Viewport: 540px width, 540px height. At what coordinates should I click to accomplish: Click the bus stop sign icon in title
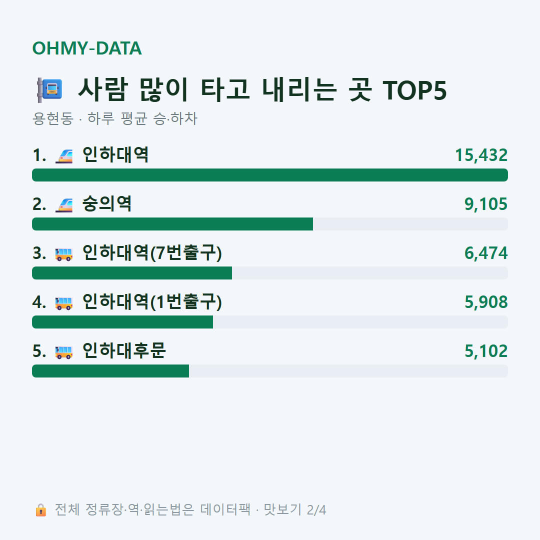tap(49, 90)
